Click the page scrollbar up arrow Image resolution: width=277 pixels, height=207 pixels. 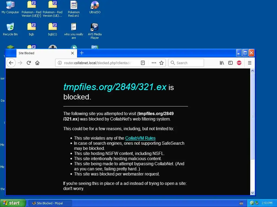point(252,71)
